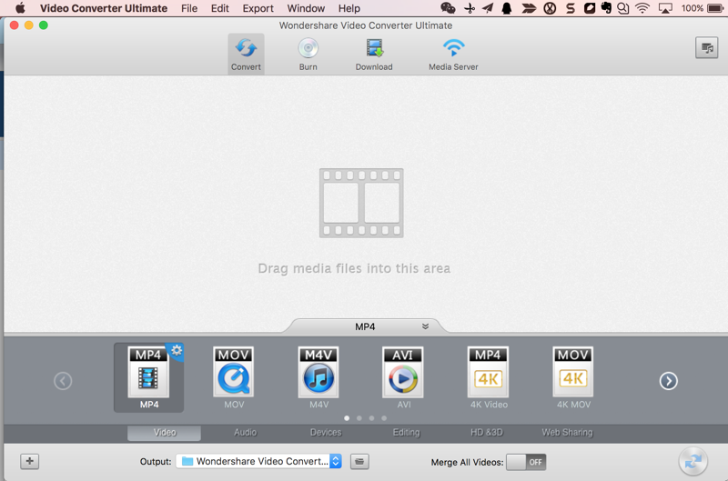Start conversion with the round convert button
This screenshot has width=728, height=481.
(x=693, y=462)
